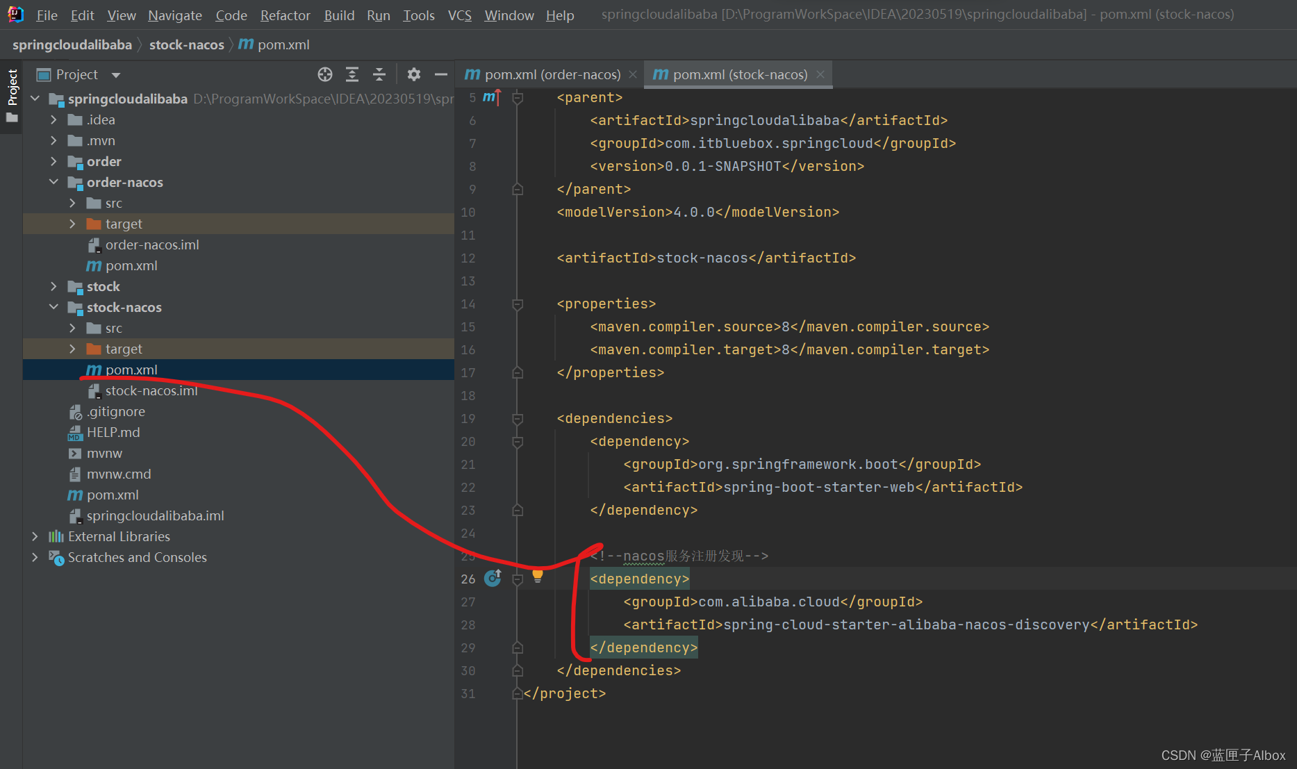Collapse the stock-nacos module
Viewport: 1297px width, 769px height.
[x=53, y=307]
